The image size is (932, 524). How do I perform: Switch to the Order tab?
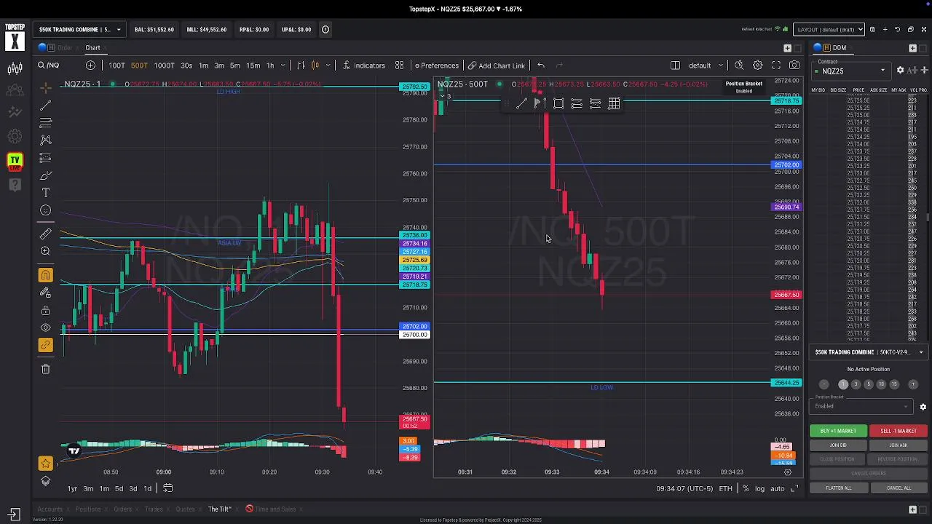(x=65, y=48)
